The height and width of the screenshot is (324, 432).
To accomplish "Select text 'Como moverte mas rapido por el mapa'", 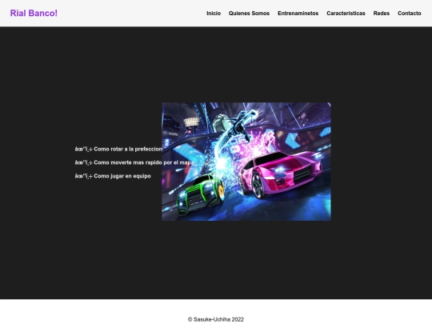I will click(x=144, y=162).
